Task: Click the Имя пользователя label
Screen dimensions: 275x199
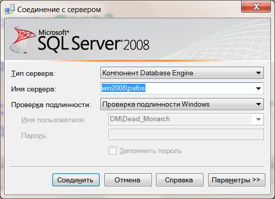Action: pyautogui.click(x=53, y=120)
